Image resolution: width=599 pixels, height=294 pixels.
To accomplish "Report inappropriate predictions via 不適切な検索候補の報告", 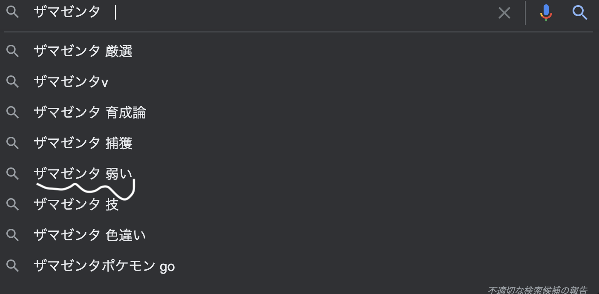I will (537, 290).
